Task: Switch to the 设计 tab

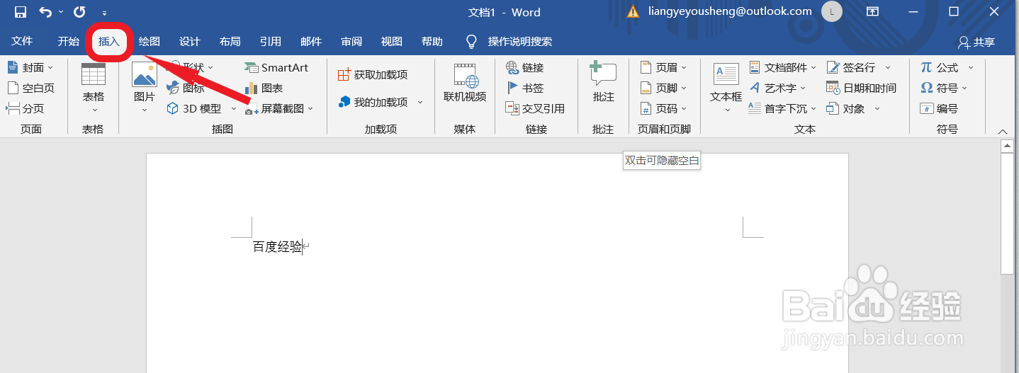Action: coord(190,42)
